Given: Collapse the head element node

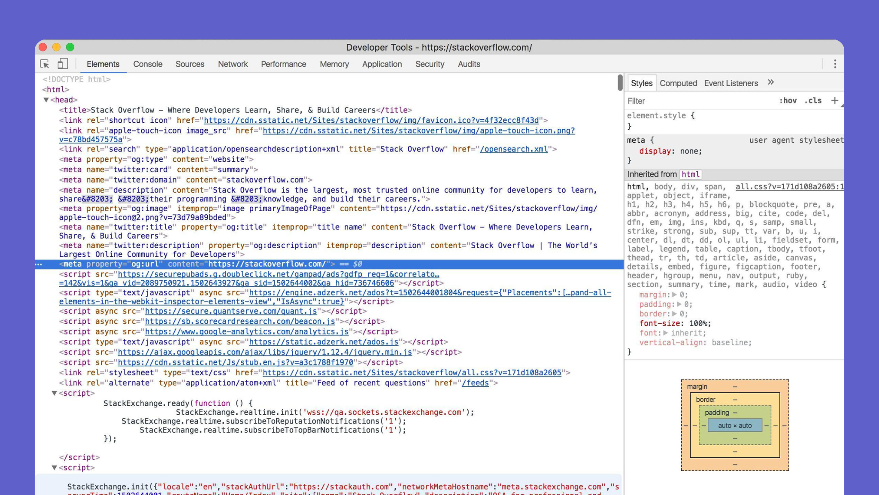Looking at the screenshot, I should (x=46, y=100).
